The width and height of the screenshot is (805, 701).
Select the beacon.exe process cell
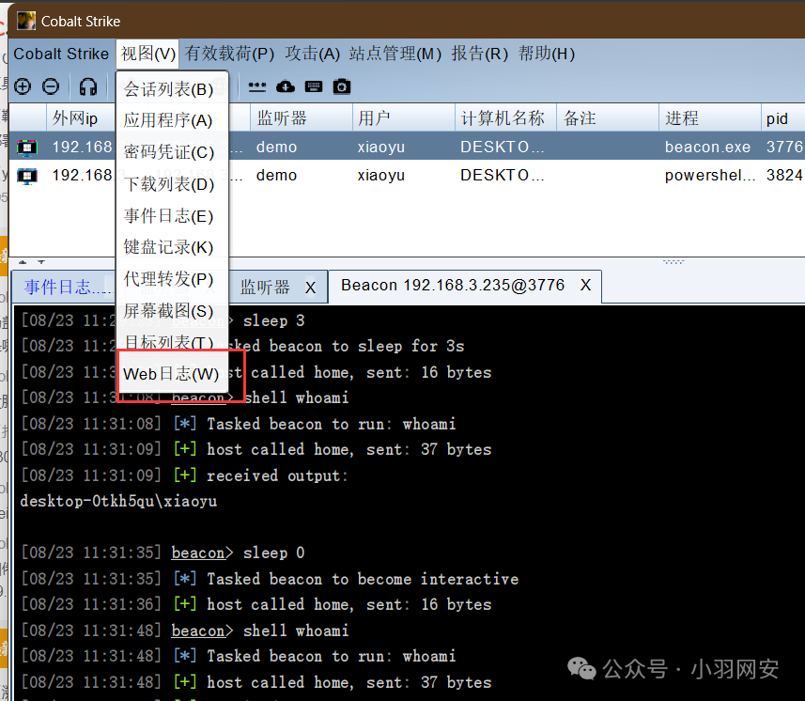(707, 147)
